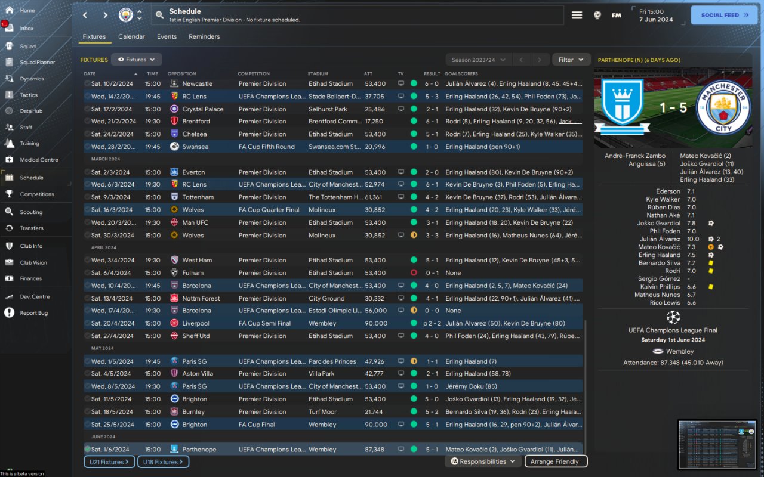Open the hamburger menu in top bar
The height and width of the screenshot is (477, 764).
click(x=577, y=15)
